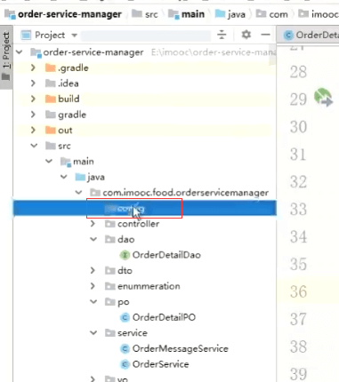Collapse the order-service-manager root node
Viewport: 339px width, 382px height.
point(20,52)
